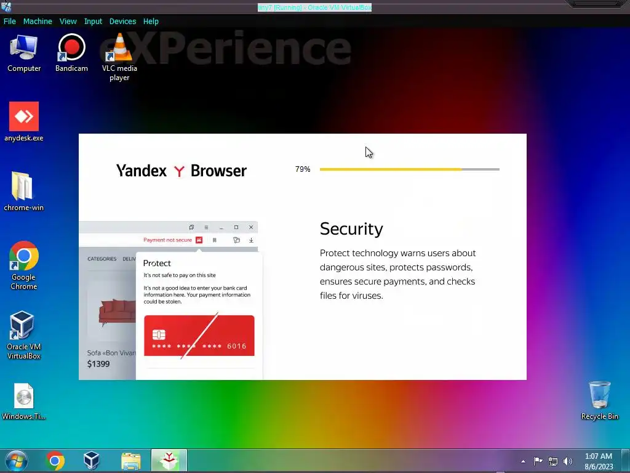Screen dimensions: 630x473
Task: Open VirtualBox from the taskbar
Action: click(92, 461)
